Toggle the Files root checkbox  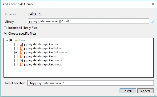point(11,40)
